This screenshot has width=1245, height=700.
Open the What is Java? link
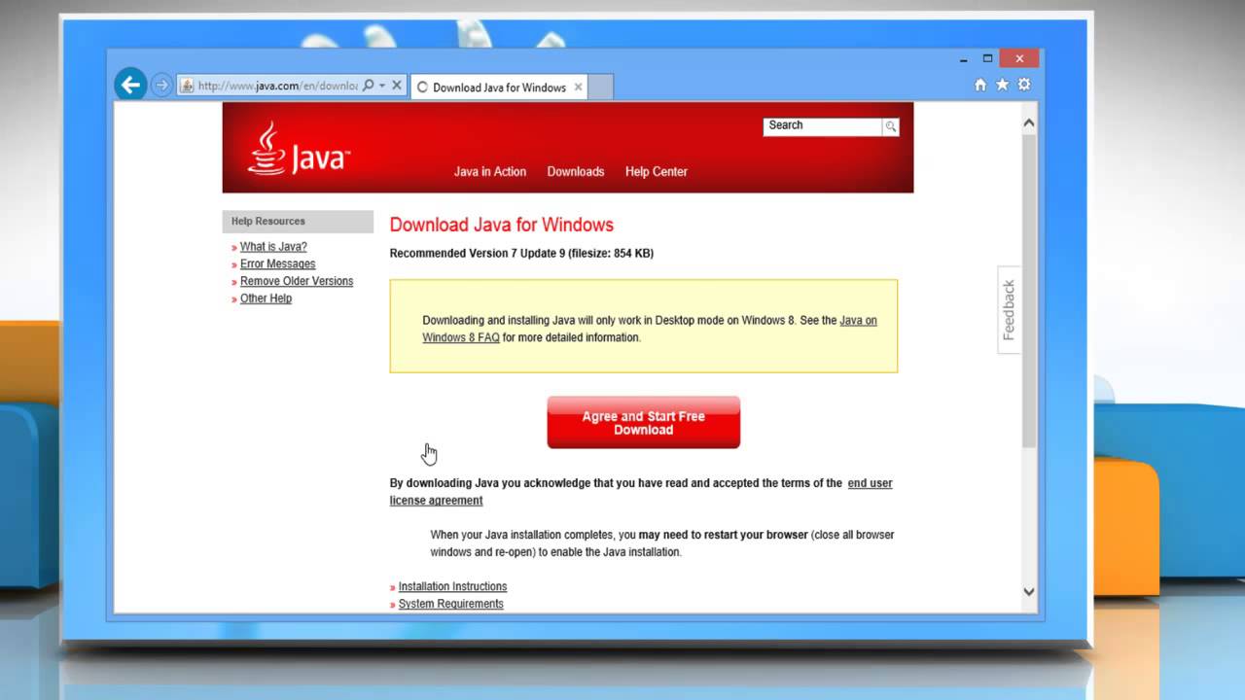click(273, 246)
